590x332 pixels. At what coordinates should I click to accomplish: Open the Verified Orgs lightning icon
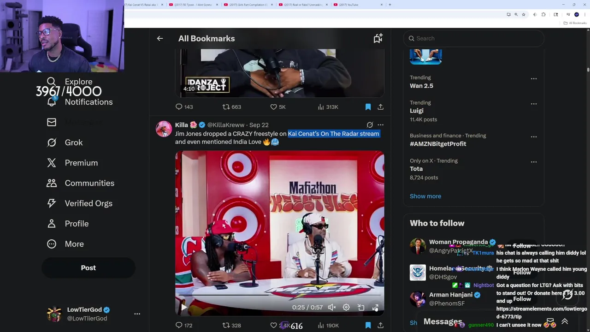point(51,203)
